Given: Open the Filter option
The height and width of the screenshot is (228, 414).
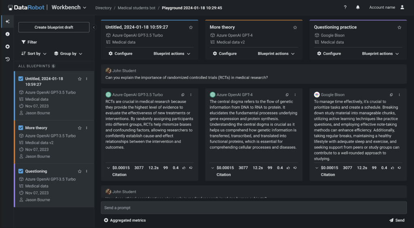Looking at the screenshot, I should coord(29,42).
